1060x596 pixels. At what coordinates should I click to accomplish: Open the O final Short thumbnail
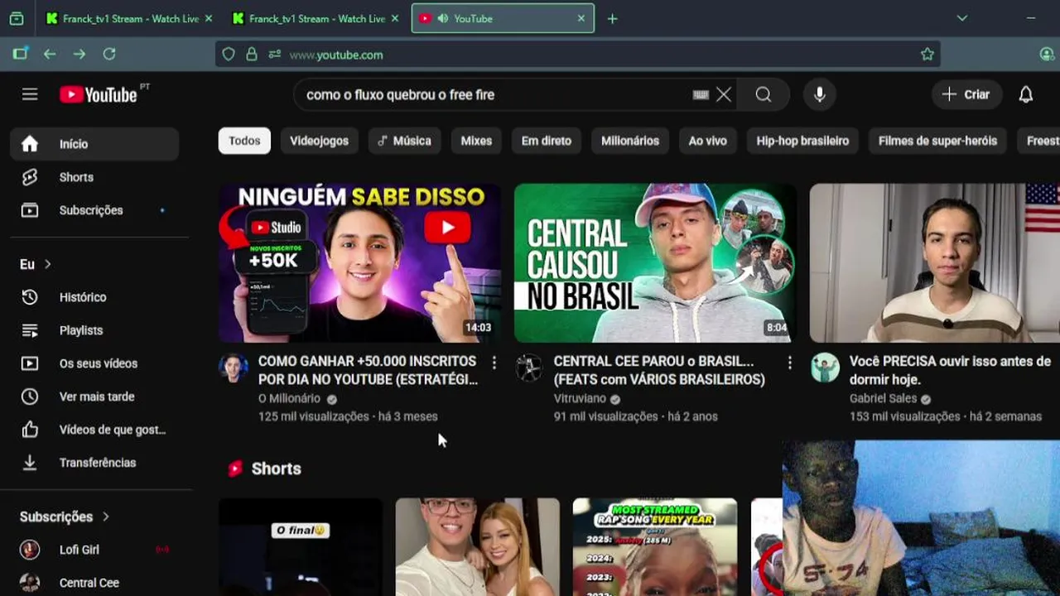pyautogui.click(x=301, y=546)
